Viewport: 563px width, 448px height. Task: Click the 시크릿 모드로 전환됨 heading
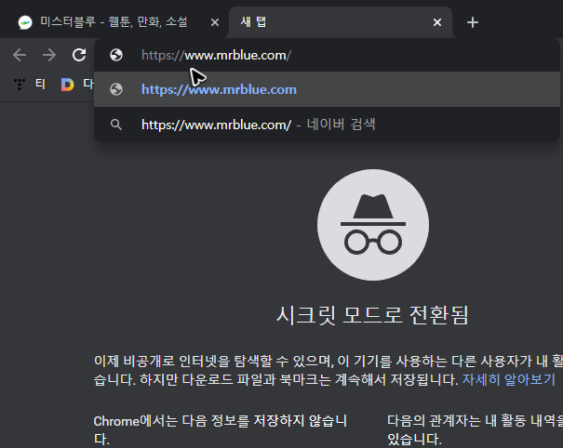coord(372,315)
